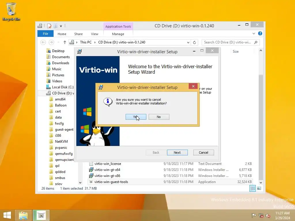This screenshot has height=221, width=295.
Task: Click No in the cancel confirmation dialog
Action: (159, 117)
